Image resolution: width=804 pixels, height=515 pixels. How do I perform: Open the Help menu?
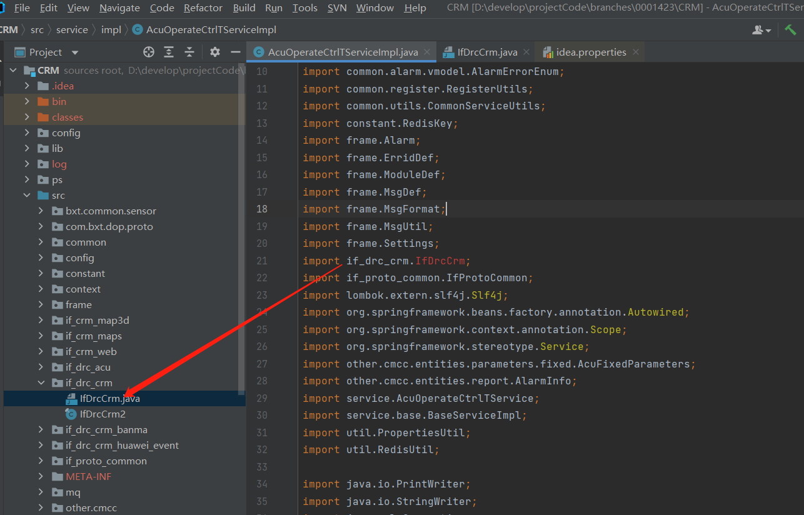(415, 7)
